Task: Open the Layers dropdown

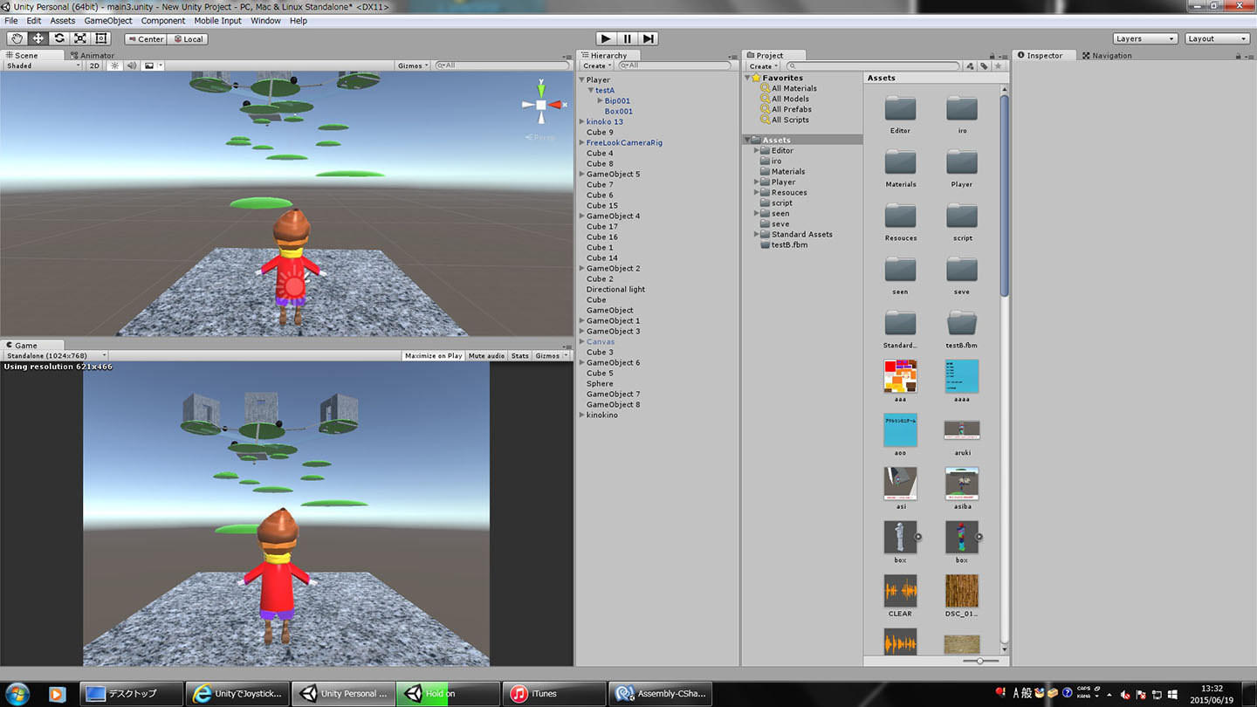Action: pyautogui.click(x=1145, y=38)
